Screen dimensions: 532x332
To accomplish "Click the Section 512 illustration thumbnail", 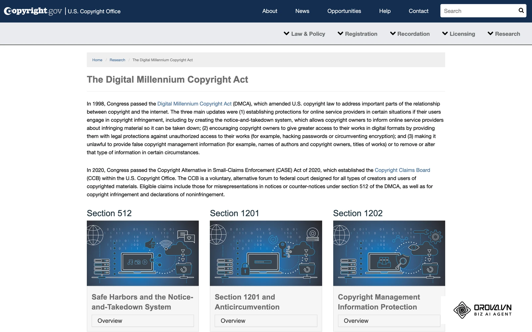I will pyautogui.click(x=143, y=253).
